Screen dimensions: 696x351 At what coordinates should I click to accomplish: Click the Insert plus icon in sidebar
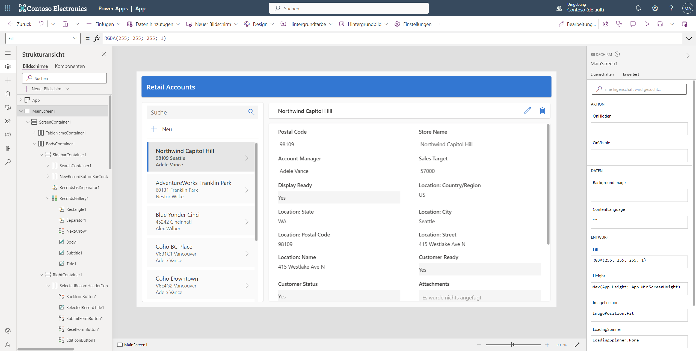pos(8,80)
